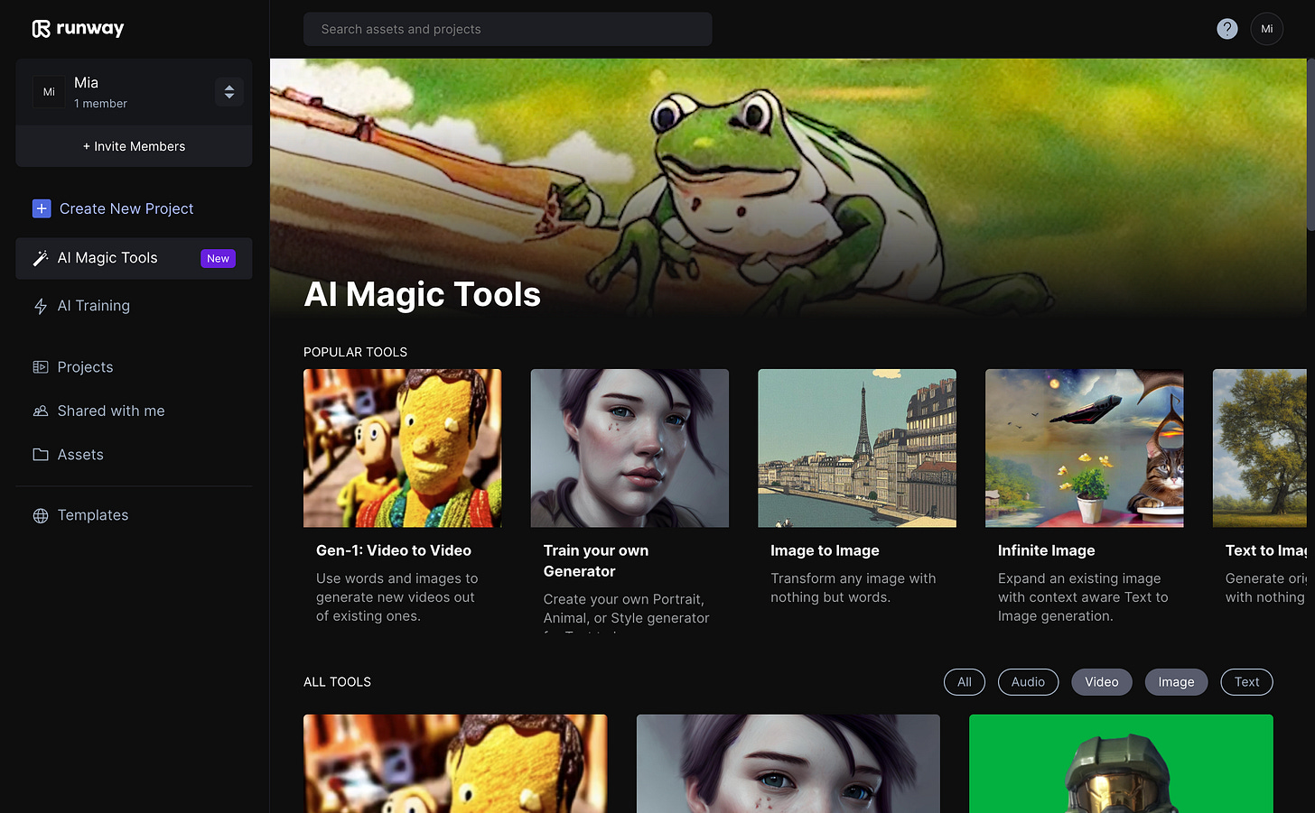The width and height of the screenshot is (1315, 813).
Task: Click the Runway logo icon
Action: (x=42, y=29)
